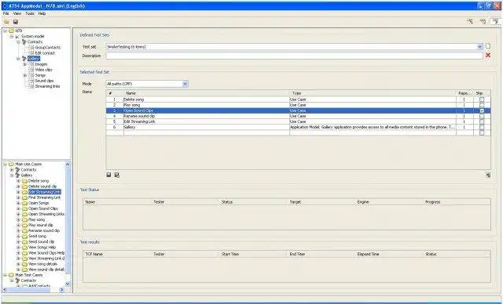Viewport: 503px width, 304px height.
Task: Select the Open Sound Clips use case in tree
Action: [x=43, y=208]
